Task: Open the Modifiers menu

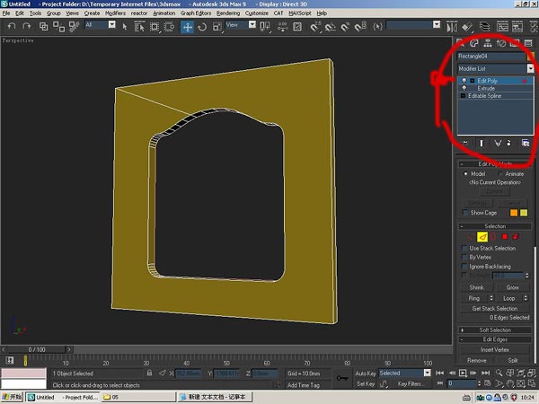Action: [x=115, y=14]
